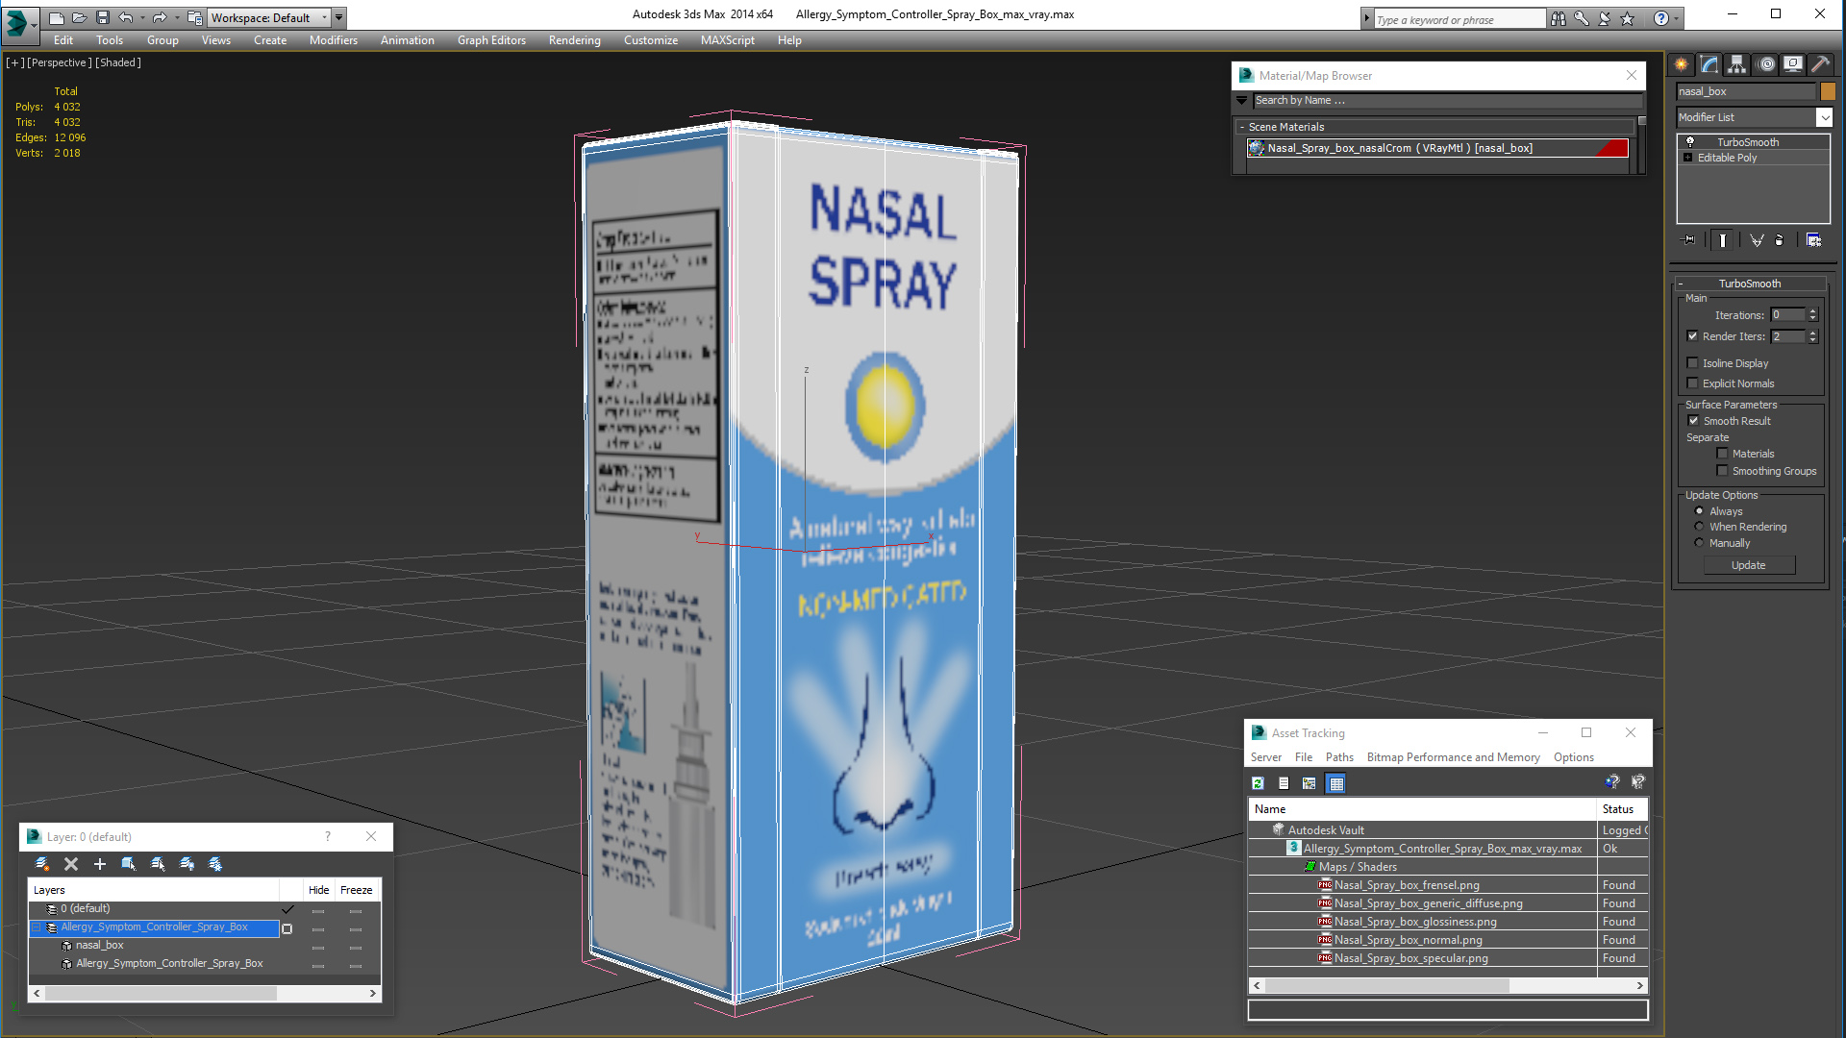Image resolution: width=1846 pixels, height=1038 pixels.
Task: Open the Utilities hammer panel tab
Action: click(x=1820, y=64)
